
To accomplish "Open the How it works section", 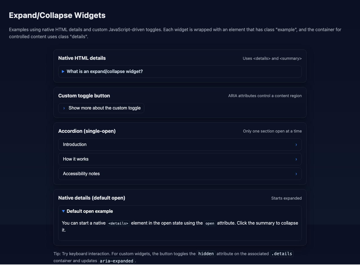I will (180, 159).
